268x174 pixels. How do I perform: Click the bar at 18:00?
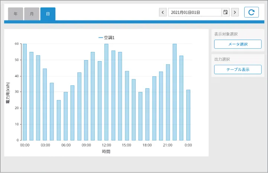click(x=147, y=114)
